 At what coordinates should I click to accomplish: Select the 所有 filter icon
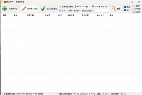(x=134, y=6)
